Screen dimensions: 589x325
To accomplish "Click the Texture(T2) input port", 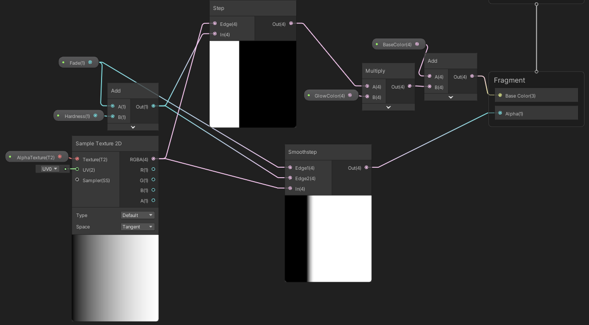I will [x=77, y=159].
